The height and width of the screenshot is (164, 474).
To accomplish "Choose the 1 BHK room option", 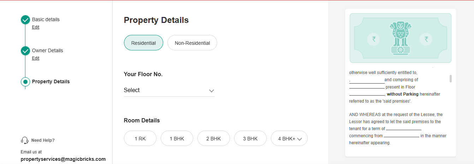I will pyautogui.click(x=177, y=138).
